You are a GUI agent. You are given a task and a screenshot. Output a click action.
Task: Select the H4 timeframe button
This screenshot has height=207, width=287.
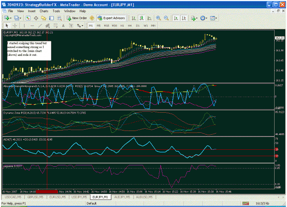point(130,26)
